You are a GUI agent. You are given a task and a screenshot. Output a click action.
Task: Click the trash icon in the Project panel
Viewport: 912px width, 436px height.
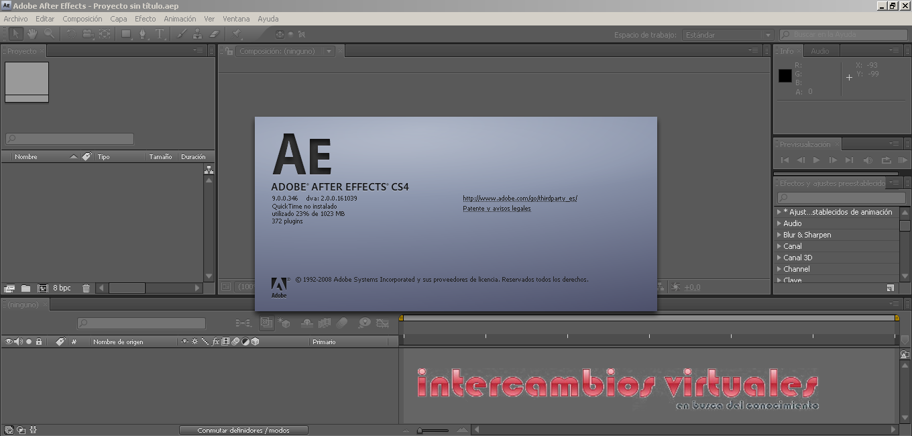click(86, 288)
